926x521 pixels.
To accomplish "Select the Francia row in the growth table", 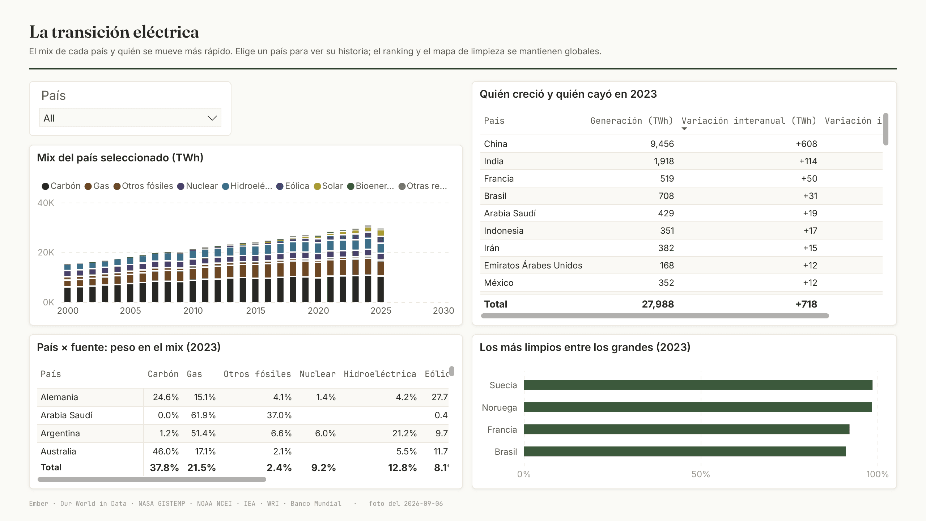I will click(x=681, y=179).
